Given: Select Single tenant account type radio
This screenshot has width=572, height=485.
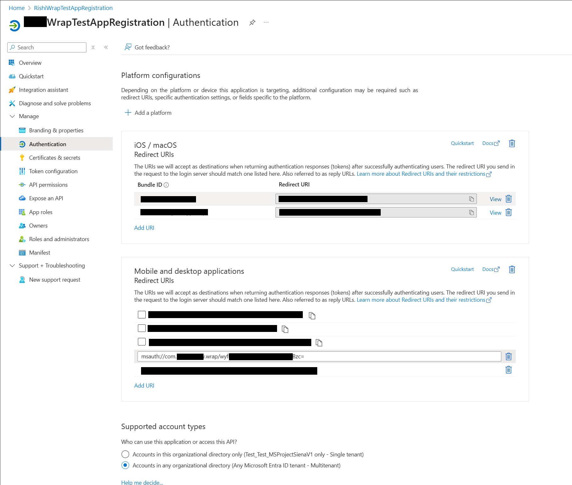Looking at the screenshot, I should 125,454.
